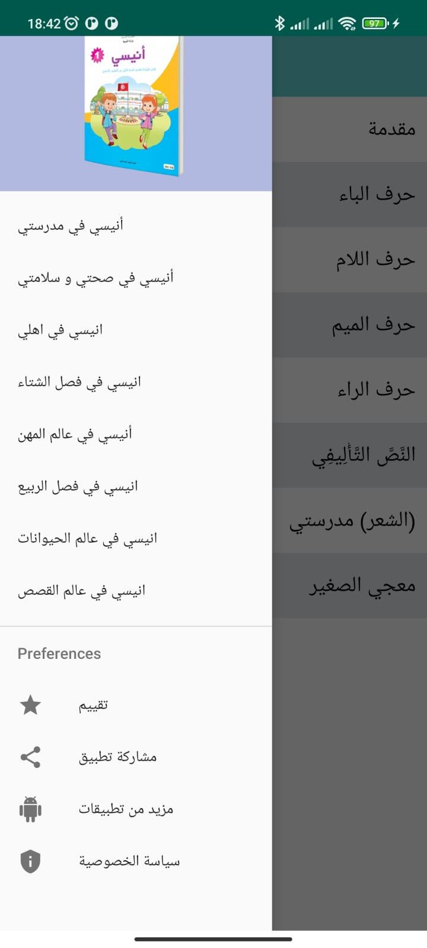Screen dimensions: 427x948
Task: Choose انيسي في فصل الشتاء
Action: point(136,381)
